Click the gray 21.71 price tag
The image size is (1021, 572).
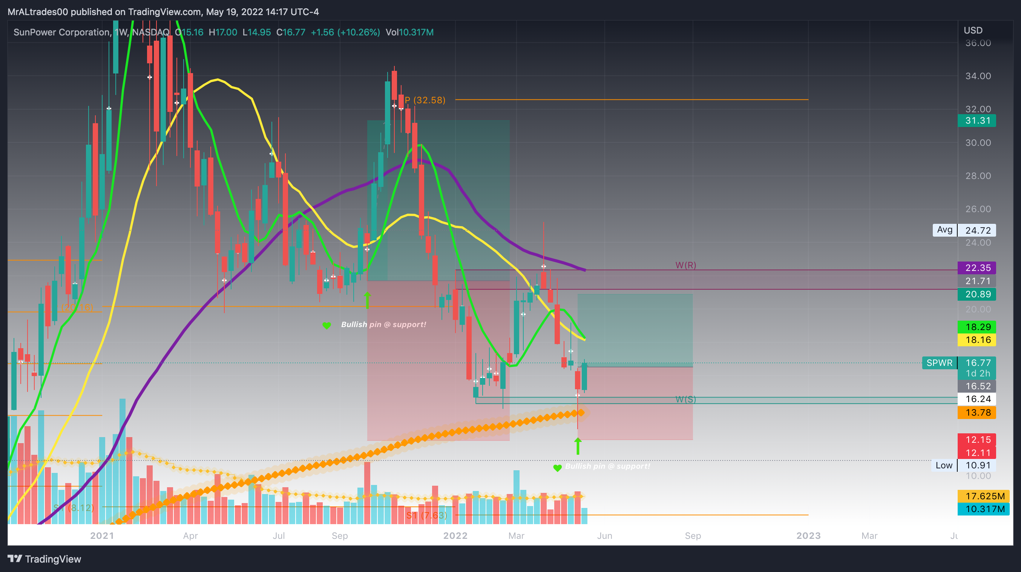pos(977,281)
